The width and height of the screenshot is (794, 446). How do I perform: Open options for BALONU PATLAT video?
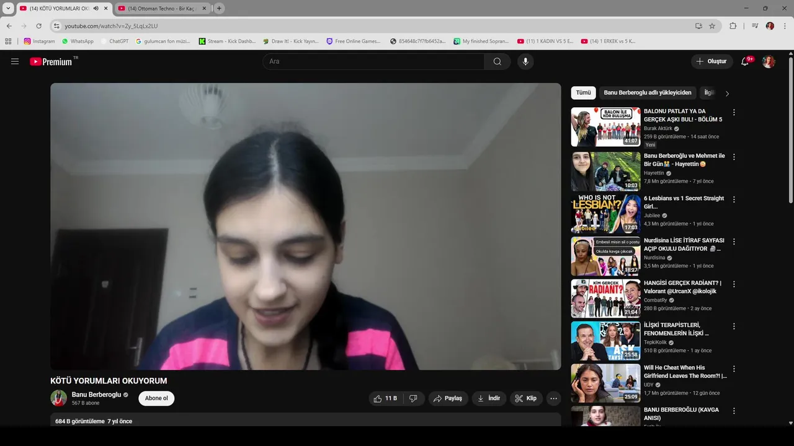pyautogui.click(x=734, y=113)
